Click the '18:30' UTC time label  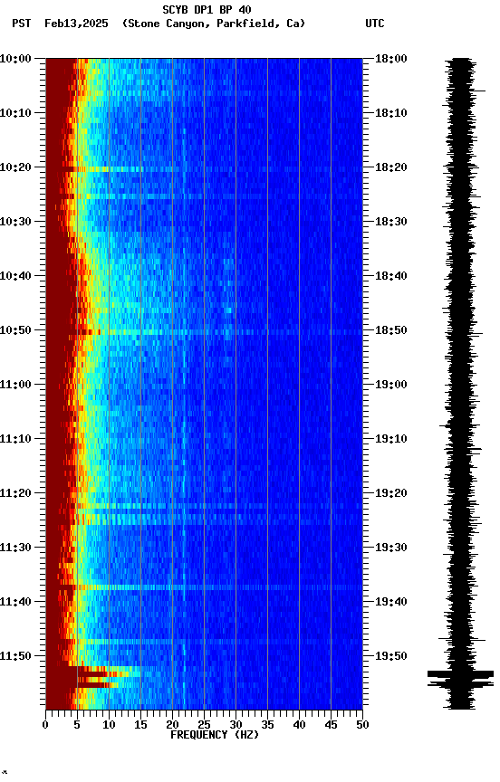tap(391, 222)
